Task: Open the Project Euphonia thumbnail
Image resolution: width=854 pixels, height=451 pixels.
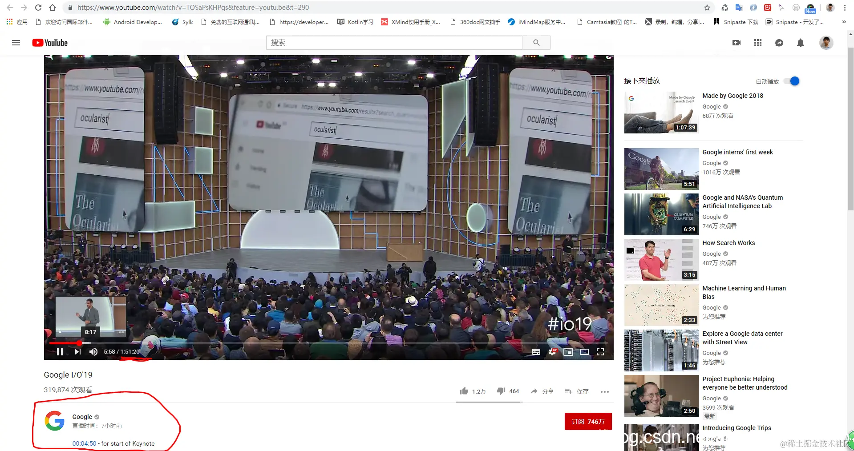Action: (661, 396)
